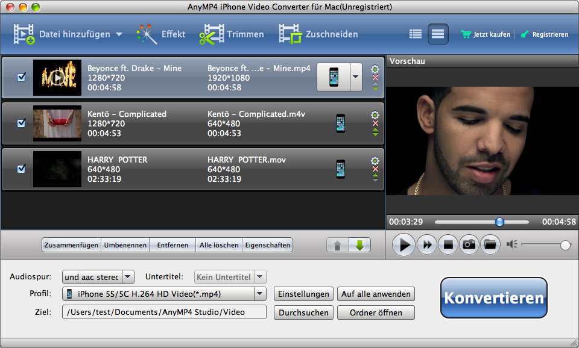Click the preview seek slider handle
The image size is (579, 348).
coord(499,222)
